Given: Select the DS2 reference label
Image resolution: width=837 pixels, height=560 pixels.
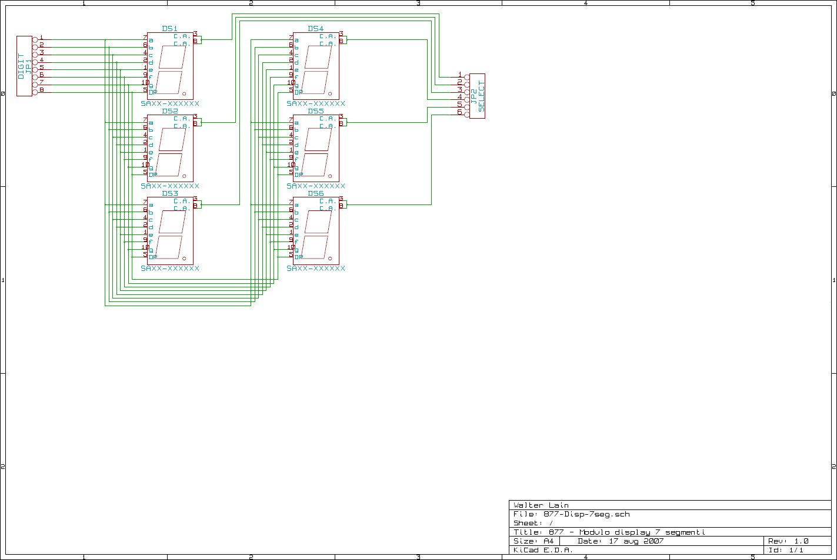Looking at the screenshot, I should click(169, 111).
